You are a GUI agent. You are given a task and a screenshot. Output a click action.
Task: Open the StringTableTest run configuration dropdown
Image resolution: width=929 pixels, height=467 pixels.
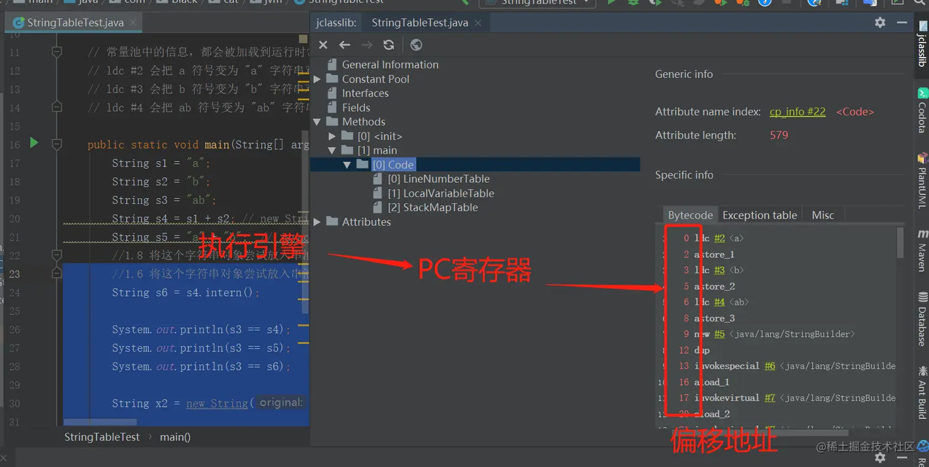tap(538, 2)
